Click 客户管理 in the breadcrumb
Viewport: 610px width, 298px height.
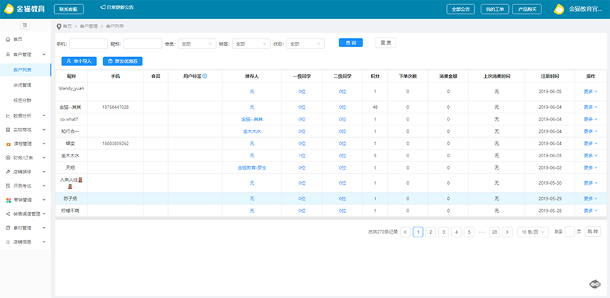pyautogui.click(x=89, y=27)
